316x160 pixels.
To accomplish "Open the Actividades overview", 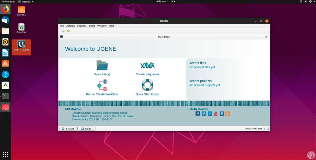I will [8, 1].
